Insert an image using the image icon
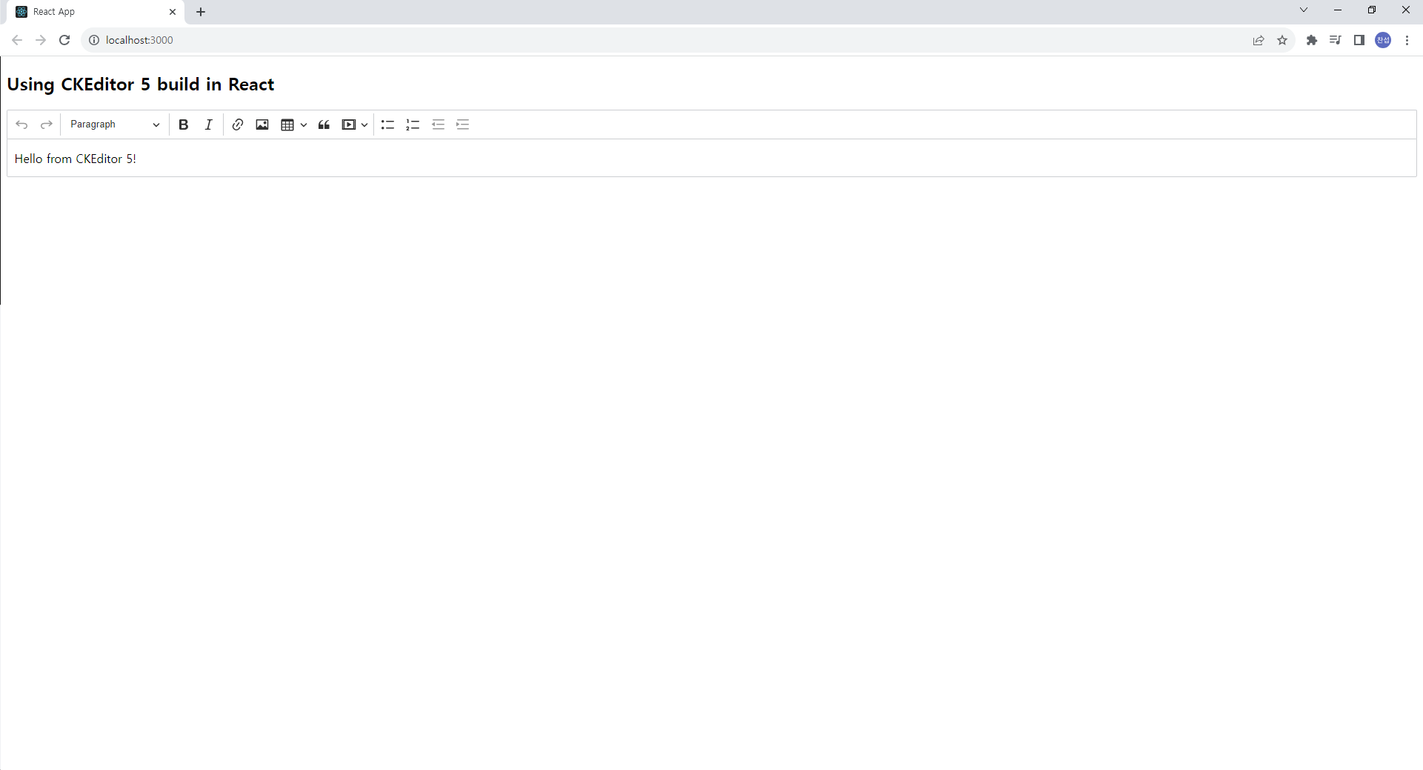 (261, 125)
